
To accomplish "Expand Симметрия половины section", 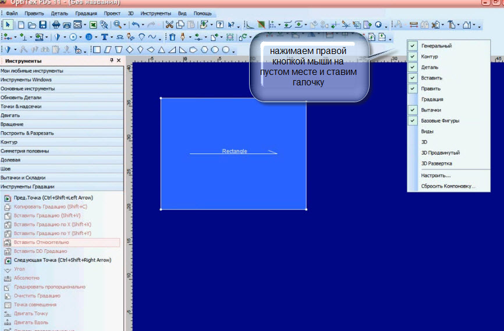I will pos(62,151).
